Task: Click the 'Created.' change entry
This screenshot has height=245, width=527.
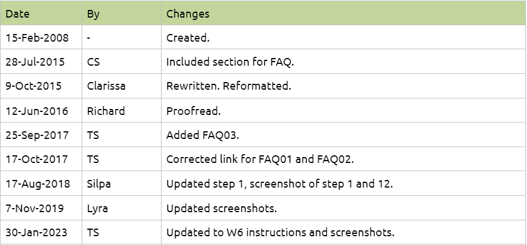Action: [x=188, y=38]
